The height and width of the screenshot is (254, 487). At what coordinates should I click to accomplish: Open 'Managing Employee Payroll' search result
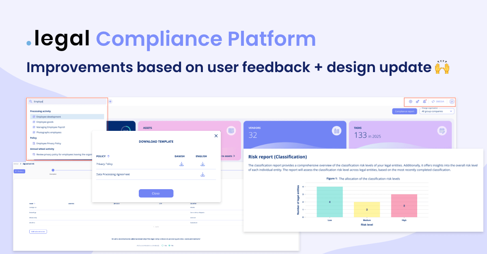(x=51, y=127)
